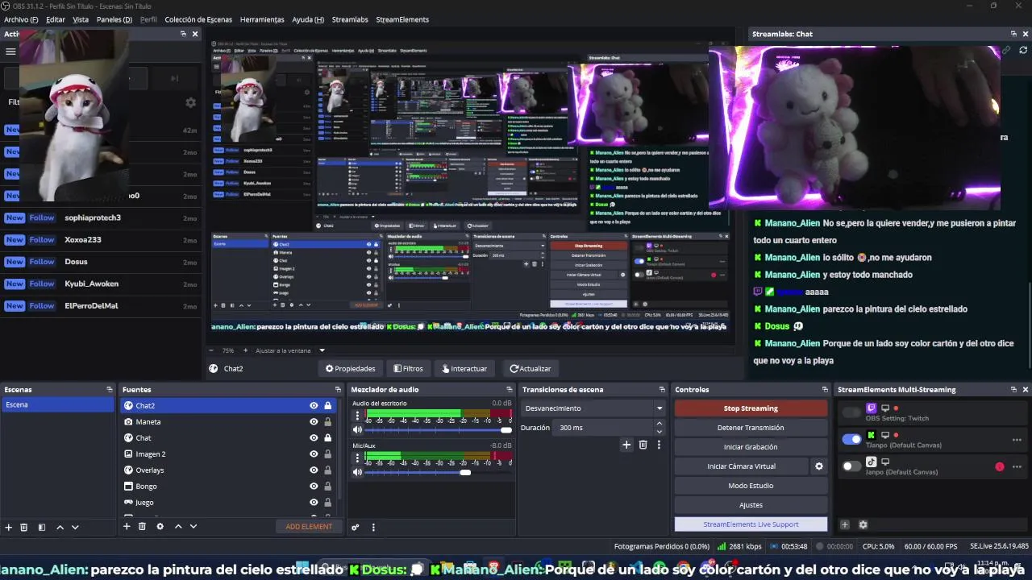Mute Audio del escritorio speaker icon
Screen dimensions: 1032x580
tap(357, 429)
